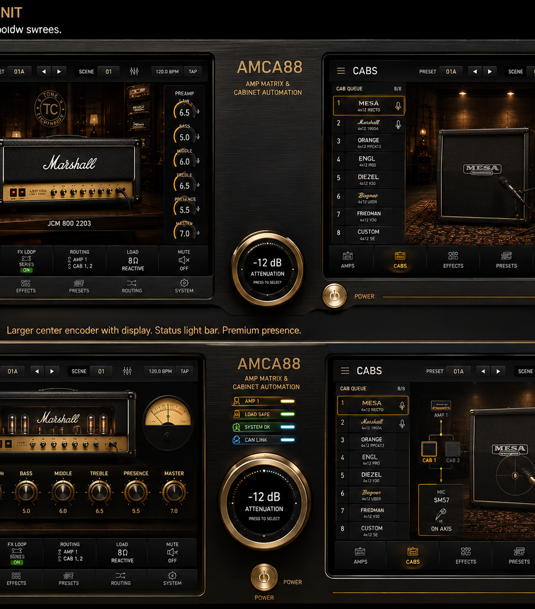This screenshot has width=535, height=609.
Task: Toggle MUTE OFF in upper unit
Action: [x=184, y=260]
